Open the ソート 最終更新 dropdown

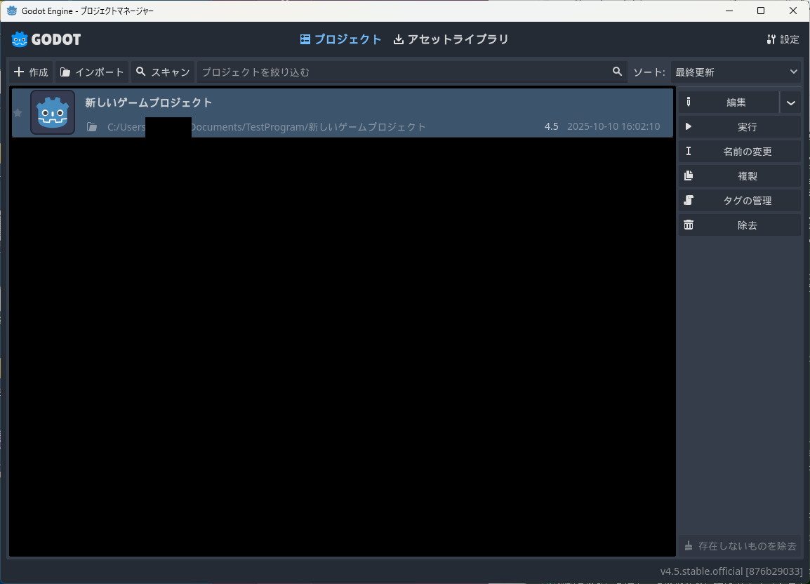[x=736, y=72]
